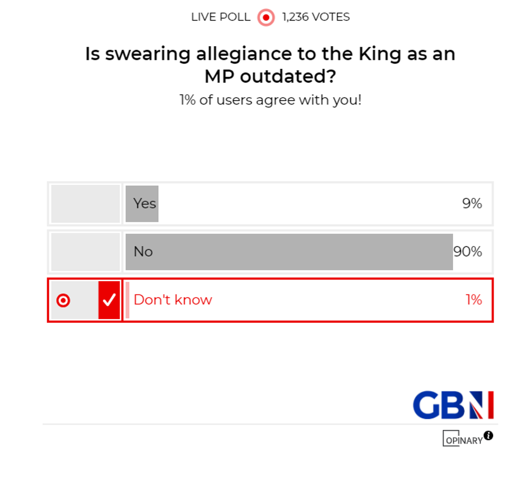514x496 pixels.
Task: Click the red target icon in Don't know row
Action: click(63, 300)
